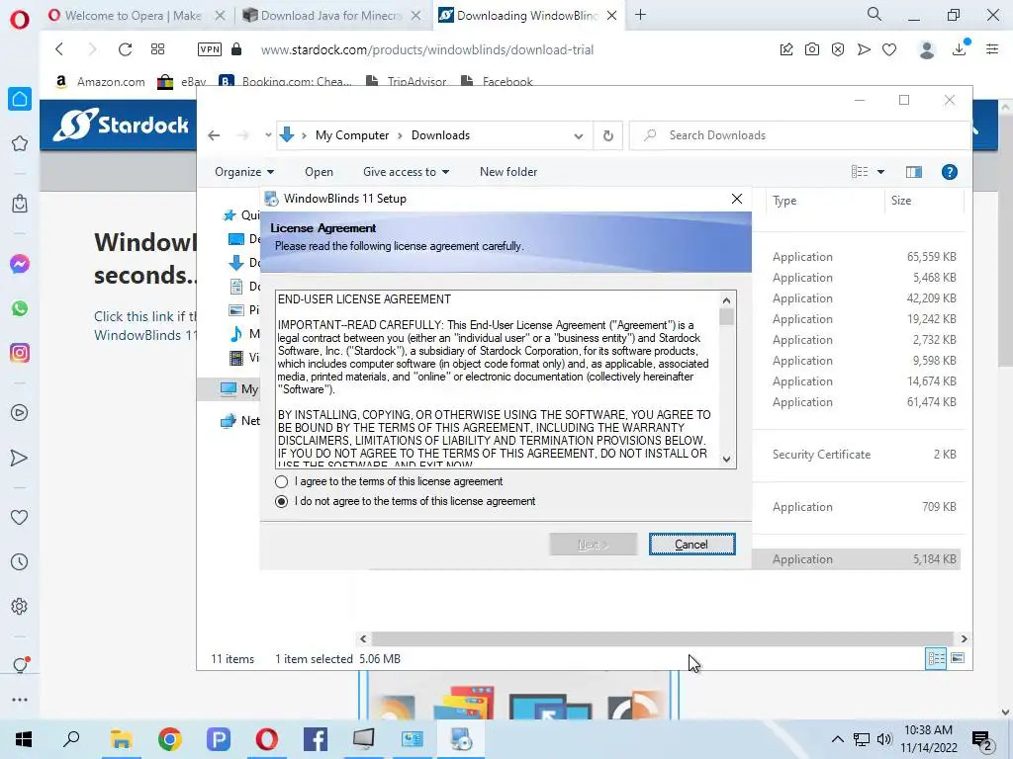Open Opera speed dial start page icon
Image resolution: width=1013 pixels, height=759 pixels.
(x=157, y=49)
